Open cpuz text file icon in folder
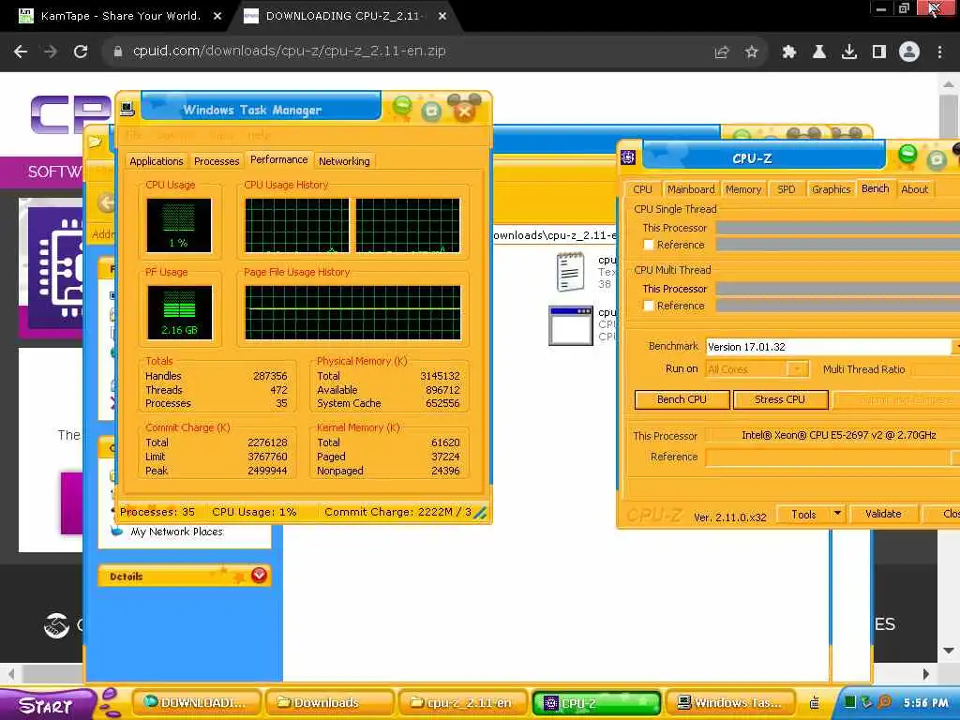The height and width of the screenshot is (720, 960). click(x=570, y=271)
